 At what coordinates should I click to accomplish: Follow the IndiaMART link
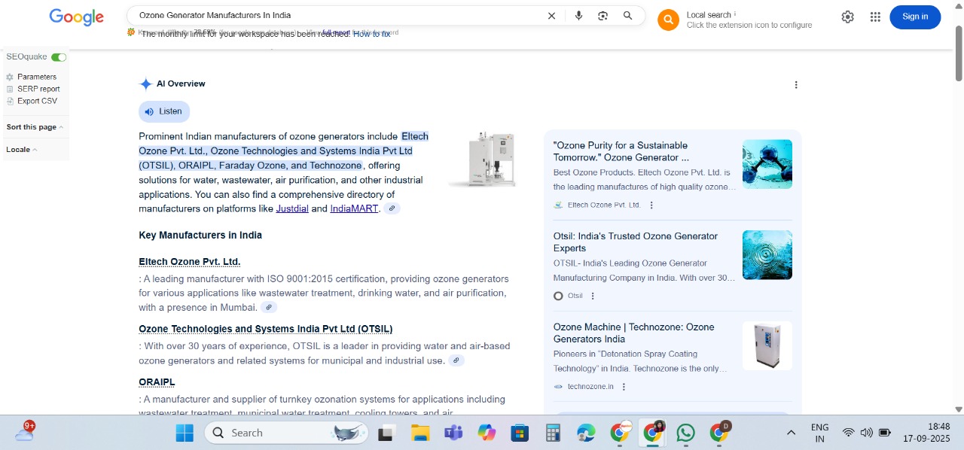click(x=354, y=208)
